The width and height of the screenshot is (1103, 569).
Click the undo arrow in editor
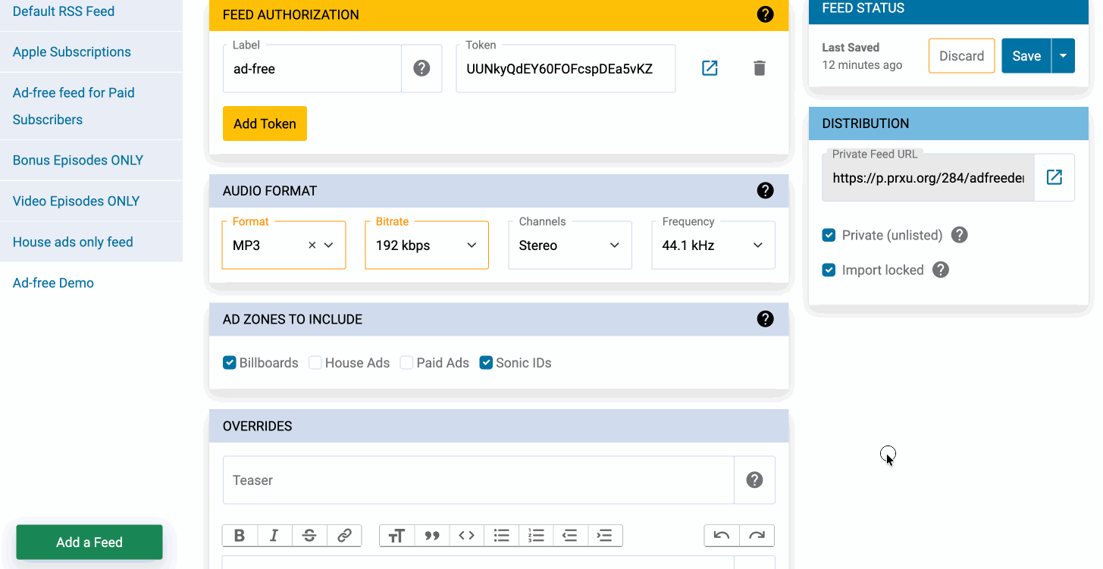(x=722, y=536)
